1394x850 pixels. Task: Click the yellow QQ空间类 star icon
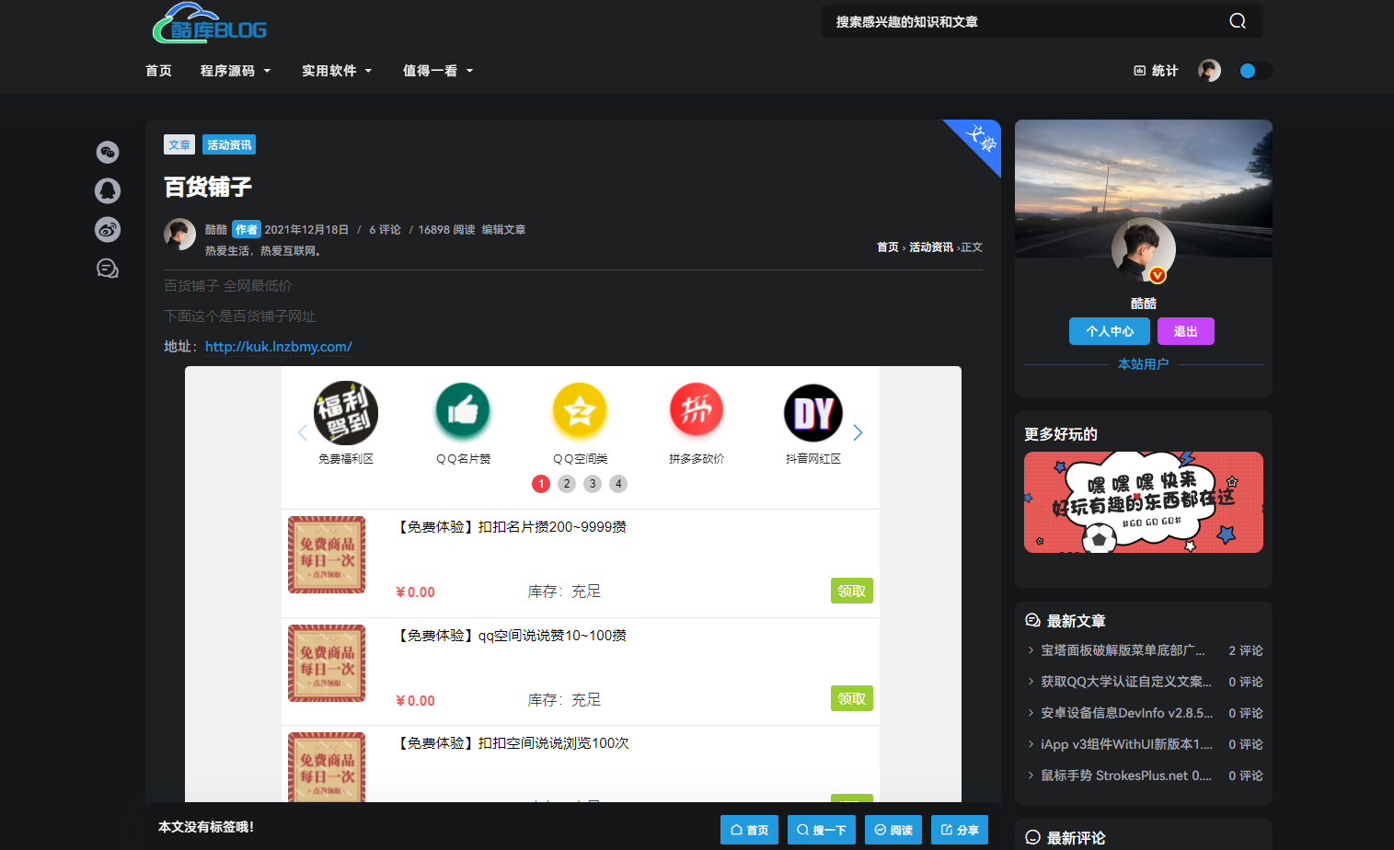coord(579,412)
